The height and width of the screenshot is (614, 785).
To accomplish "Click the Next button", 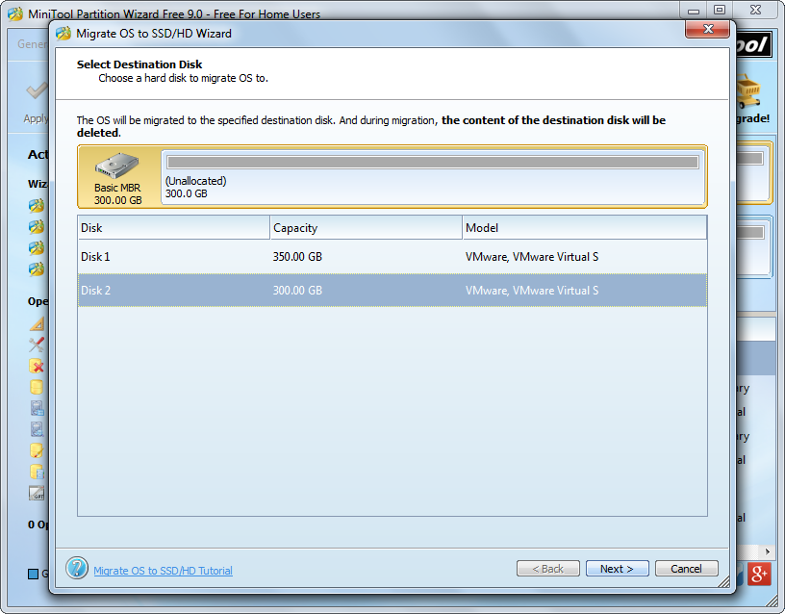I will click(618, 569).
